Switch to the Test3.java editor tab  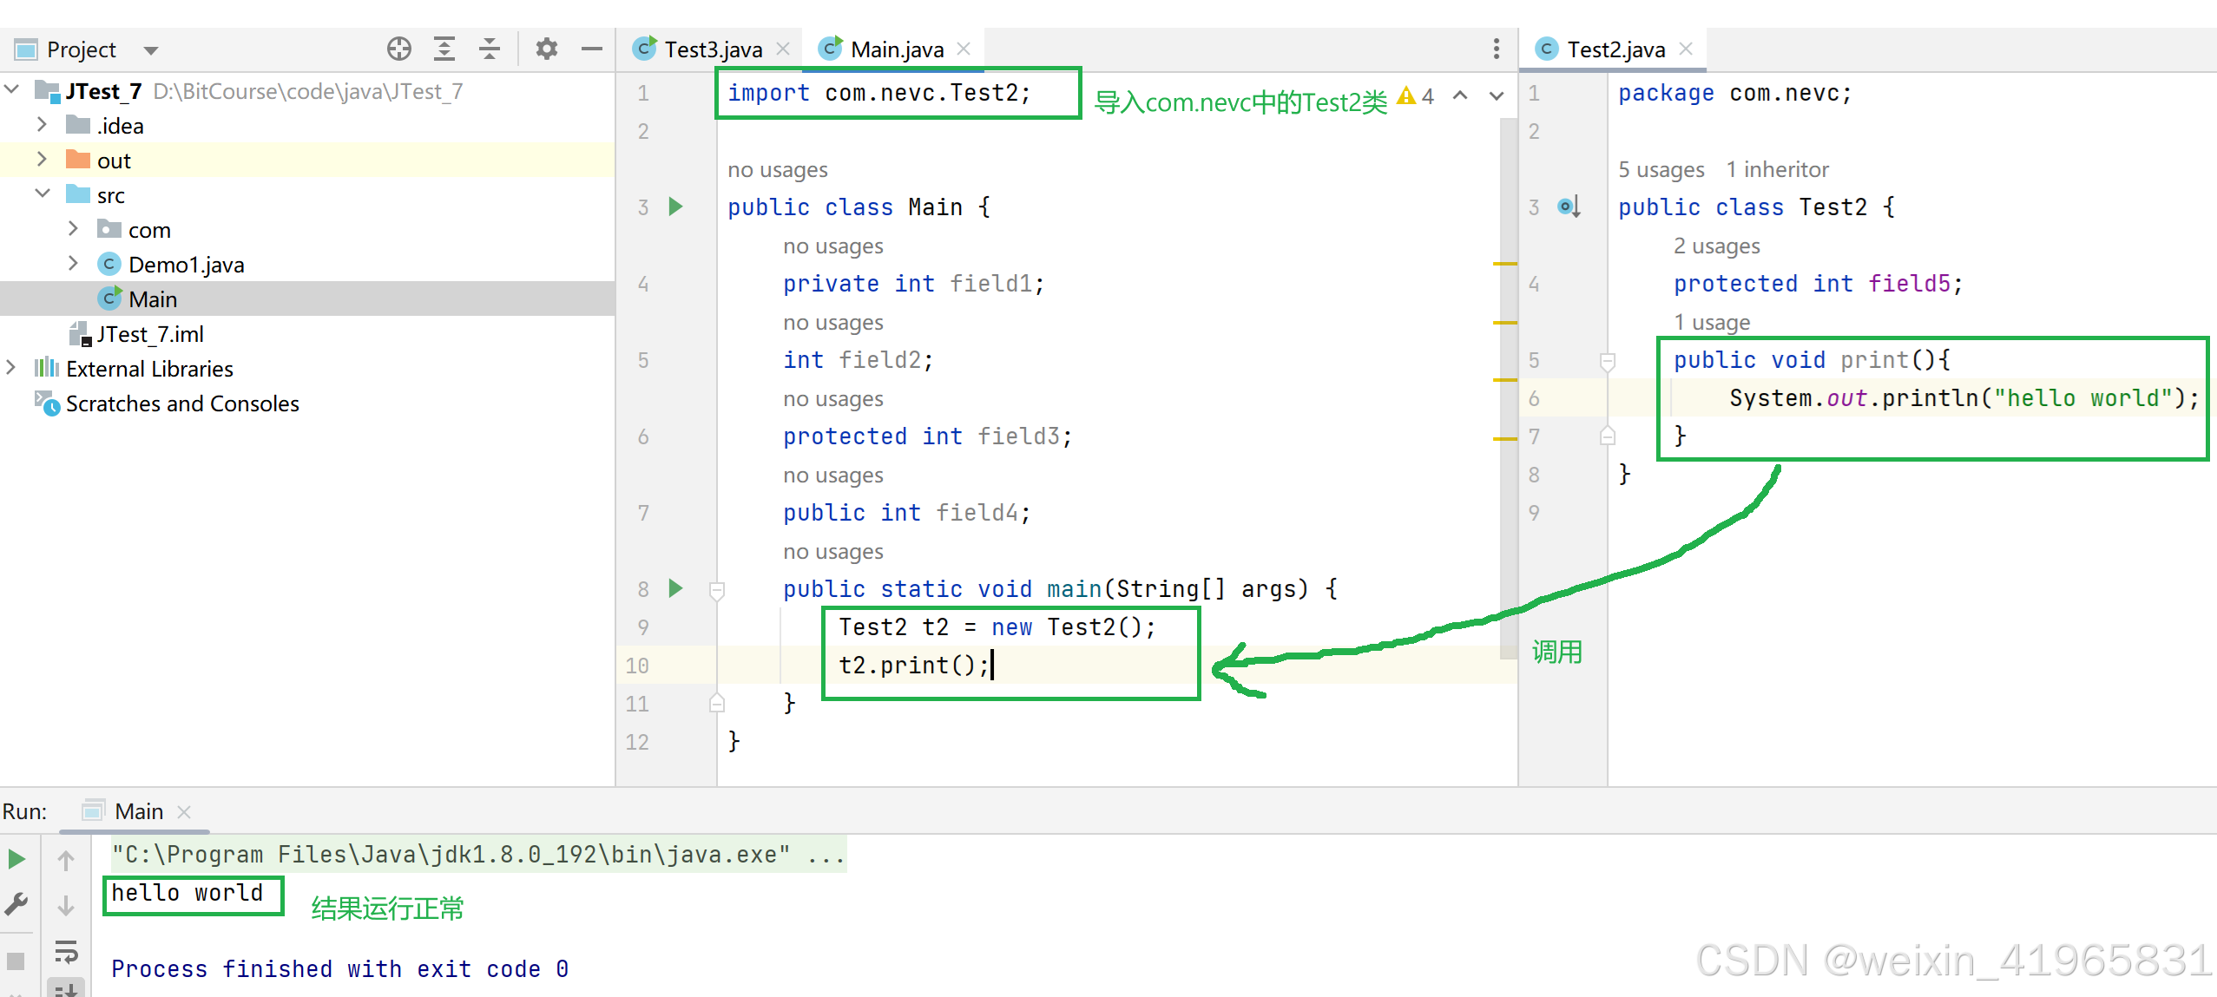(712, 49)
